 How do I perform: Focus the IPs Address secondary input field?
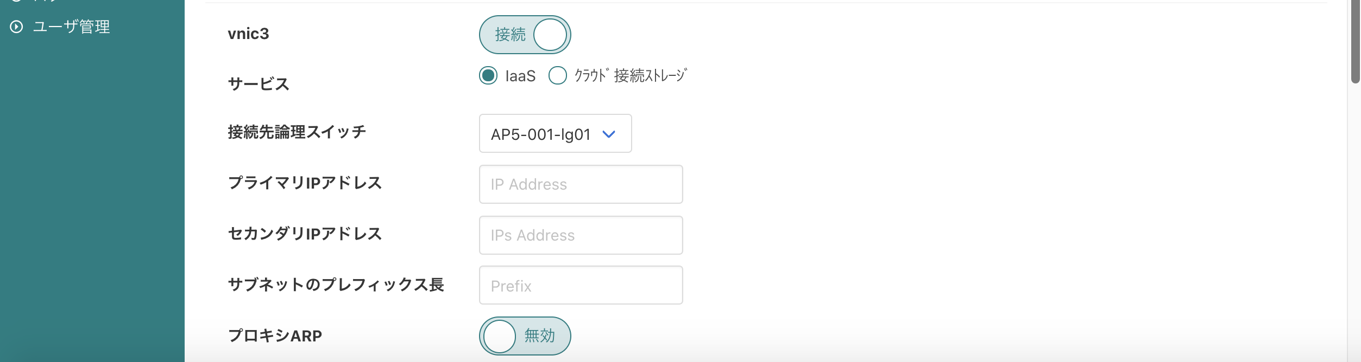[581, 235]
